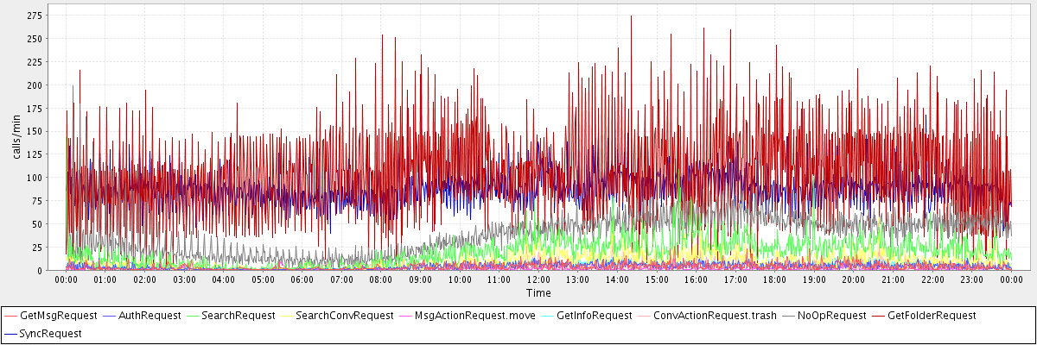Click the "calls/min" y-axis title
Viewport: 1037px width, 345px height.
click(16, 138)
